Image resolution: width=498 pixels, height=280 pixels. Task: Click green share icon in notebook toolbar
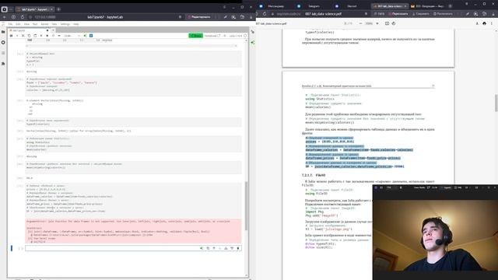(x=85, y=36)
